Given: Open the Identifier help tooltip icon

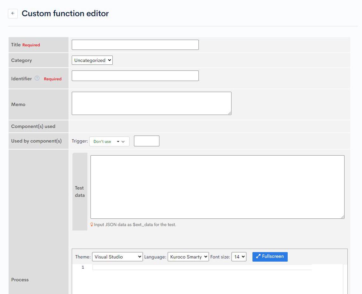Looking at the screenshot, I should (37, 78).
